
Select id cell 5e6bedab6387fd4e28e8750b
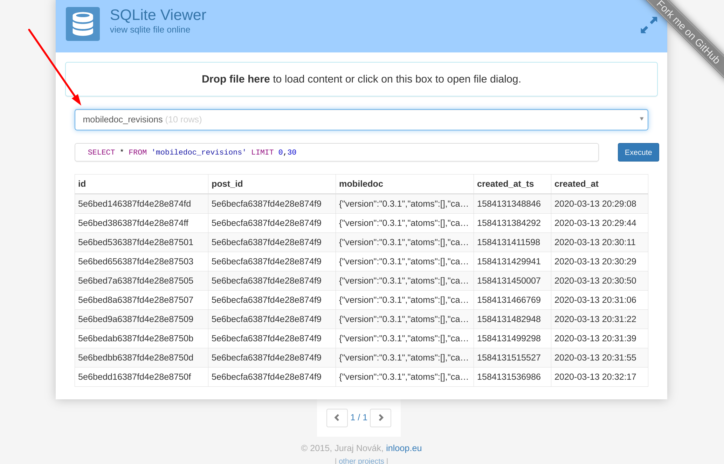pyautogui.click(x=142, y=338)
